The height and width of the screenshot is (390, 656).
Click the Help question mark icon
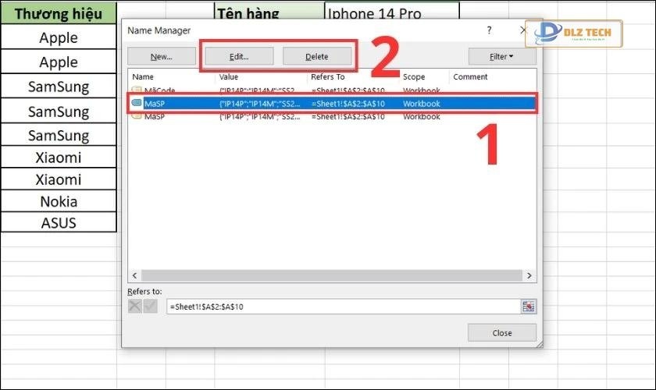click(x=489, y=30)
